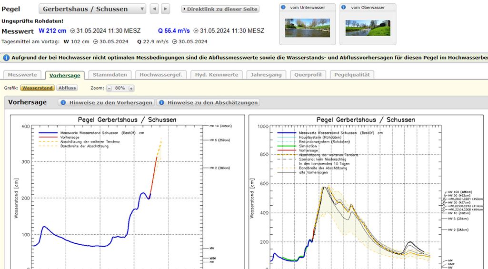488x269 pixels.
Task: Go to previous Pegel station arrow
Action: coord(154,9)
